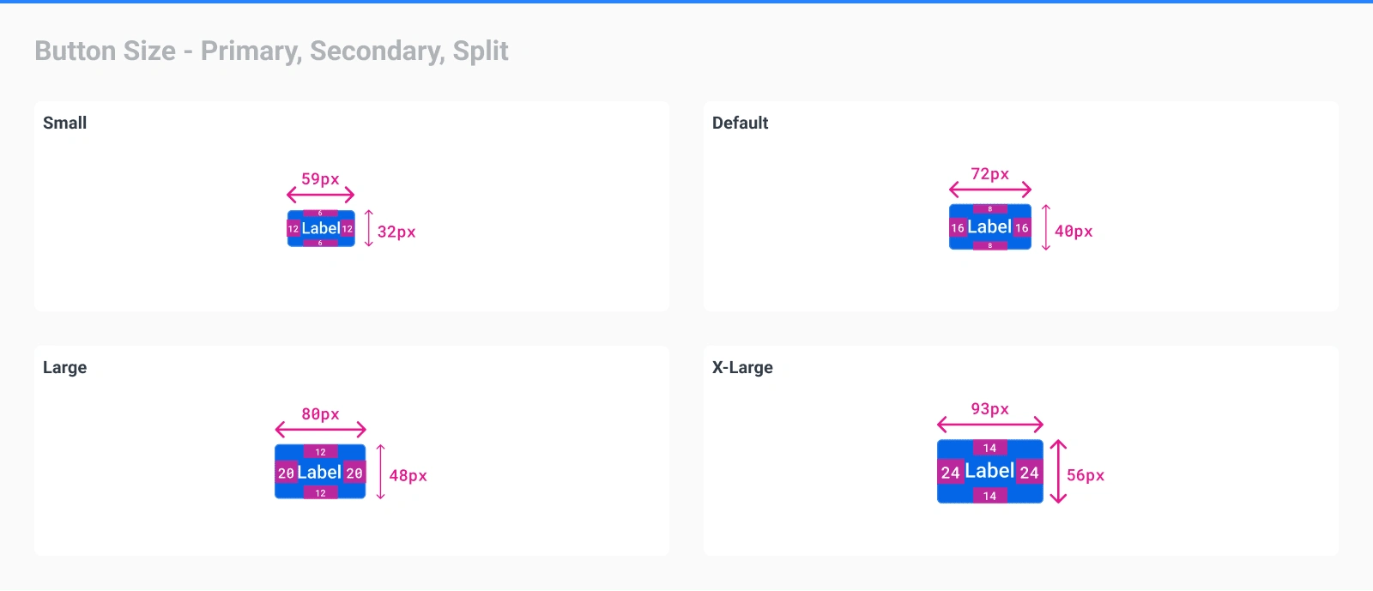Screen dimensions: 1373x591
Task: Click the Large size Label button
Action: tap(320, 472)
